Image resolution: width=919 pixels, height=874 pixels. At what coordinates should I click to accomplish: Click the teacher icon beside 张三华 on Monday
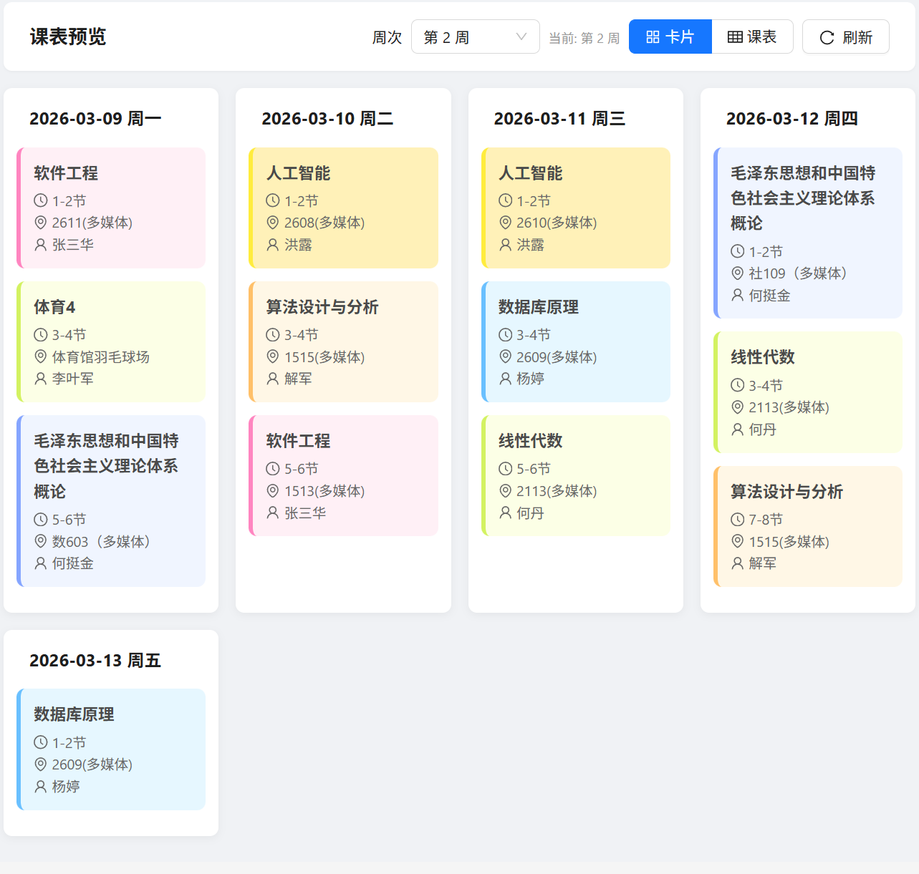(x=40, y=245)
